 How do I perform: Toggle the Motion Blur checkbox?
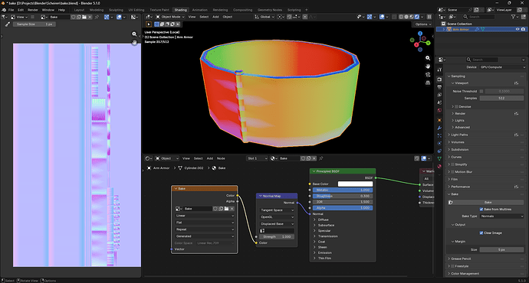[452, 172]
